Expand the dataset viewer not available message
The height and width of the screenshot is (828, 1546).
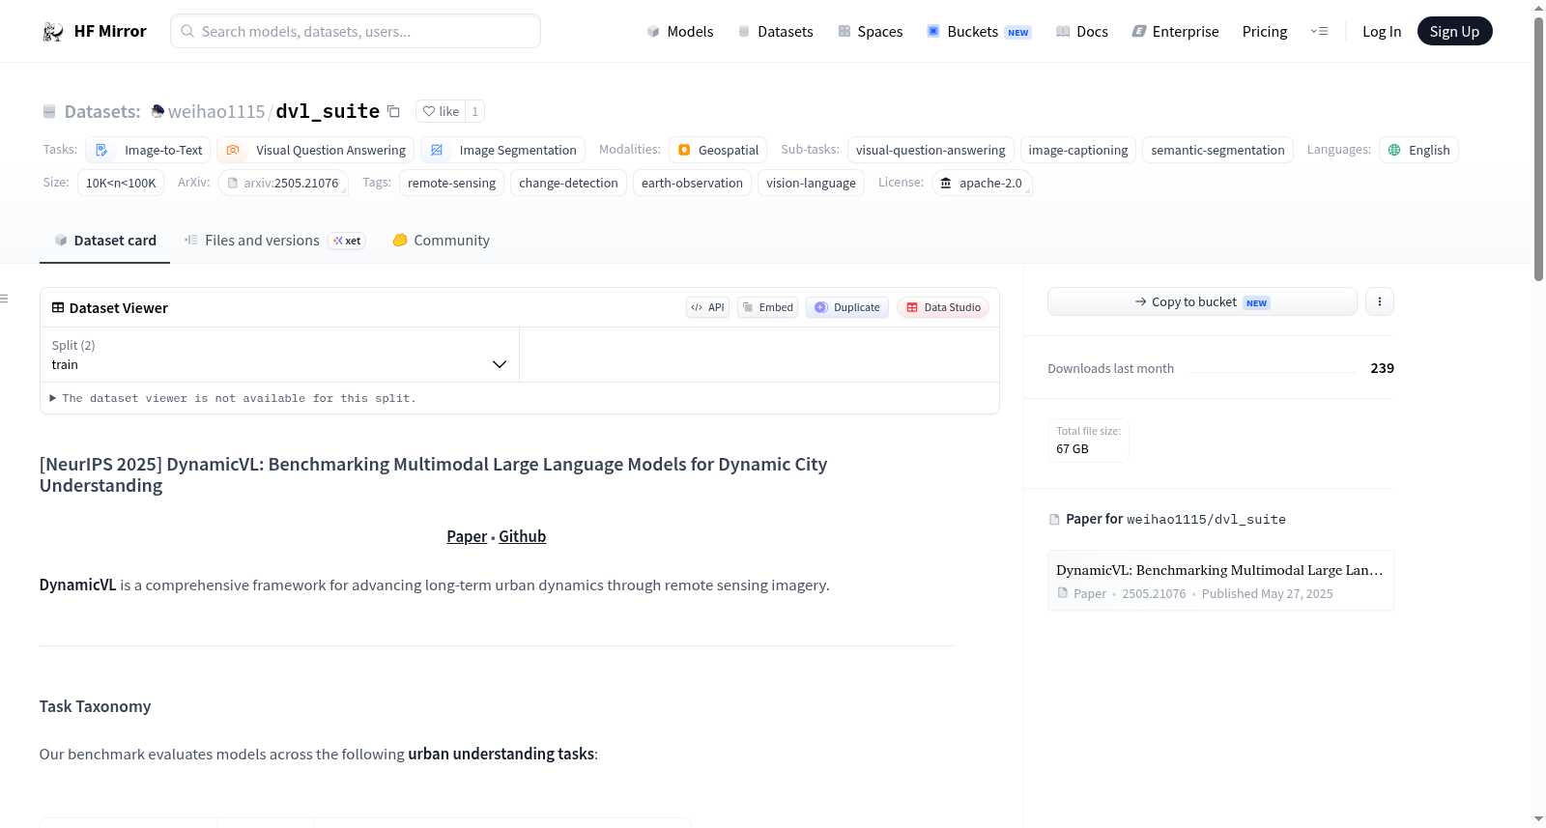pyautogui.click(x=233, y=398)
